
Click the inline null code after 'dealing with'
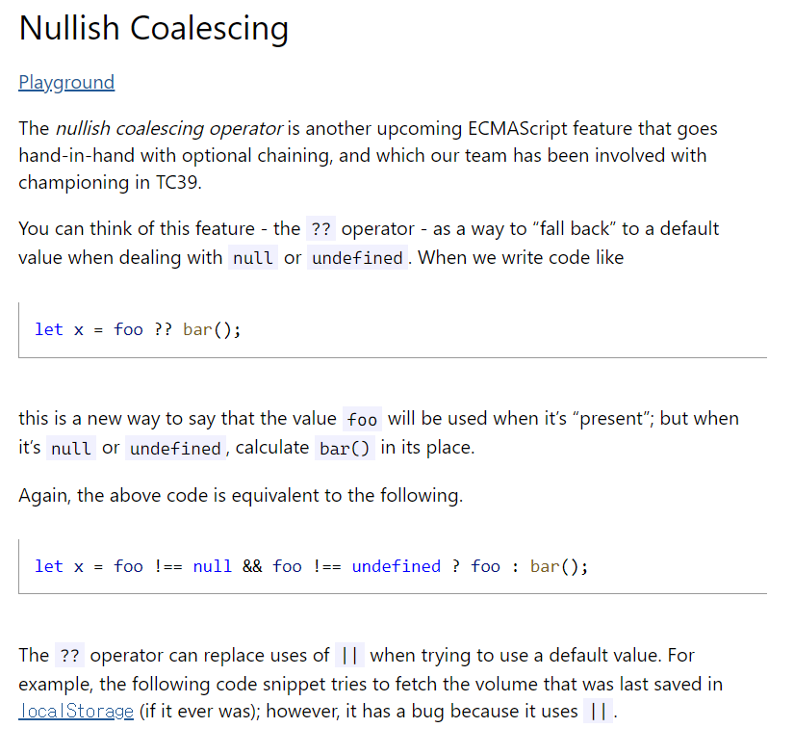tap(253, 258)
